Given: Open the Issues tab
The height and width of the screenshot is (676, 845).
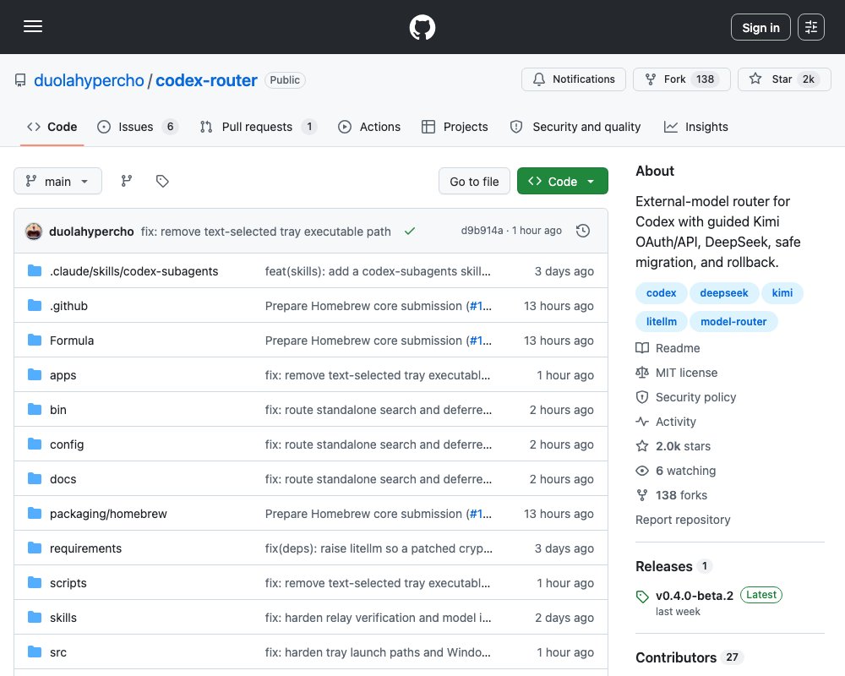Looking at the screenshot, I should pos(138,127).
